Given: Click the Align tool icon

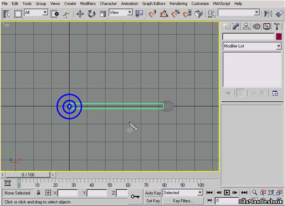Looking at the screenshot, I should pos(279,14).
